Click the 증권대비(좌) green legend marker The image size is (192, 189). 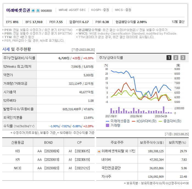click(x=160, y=121)
